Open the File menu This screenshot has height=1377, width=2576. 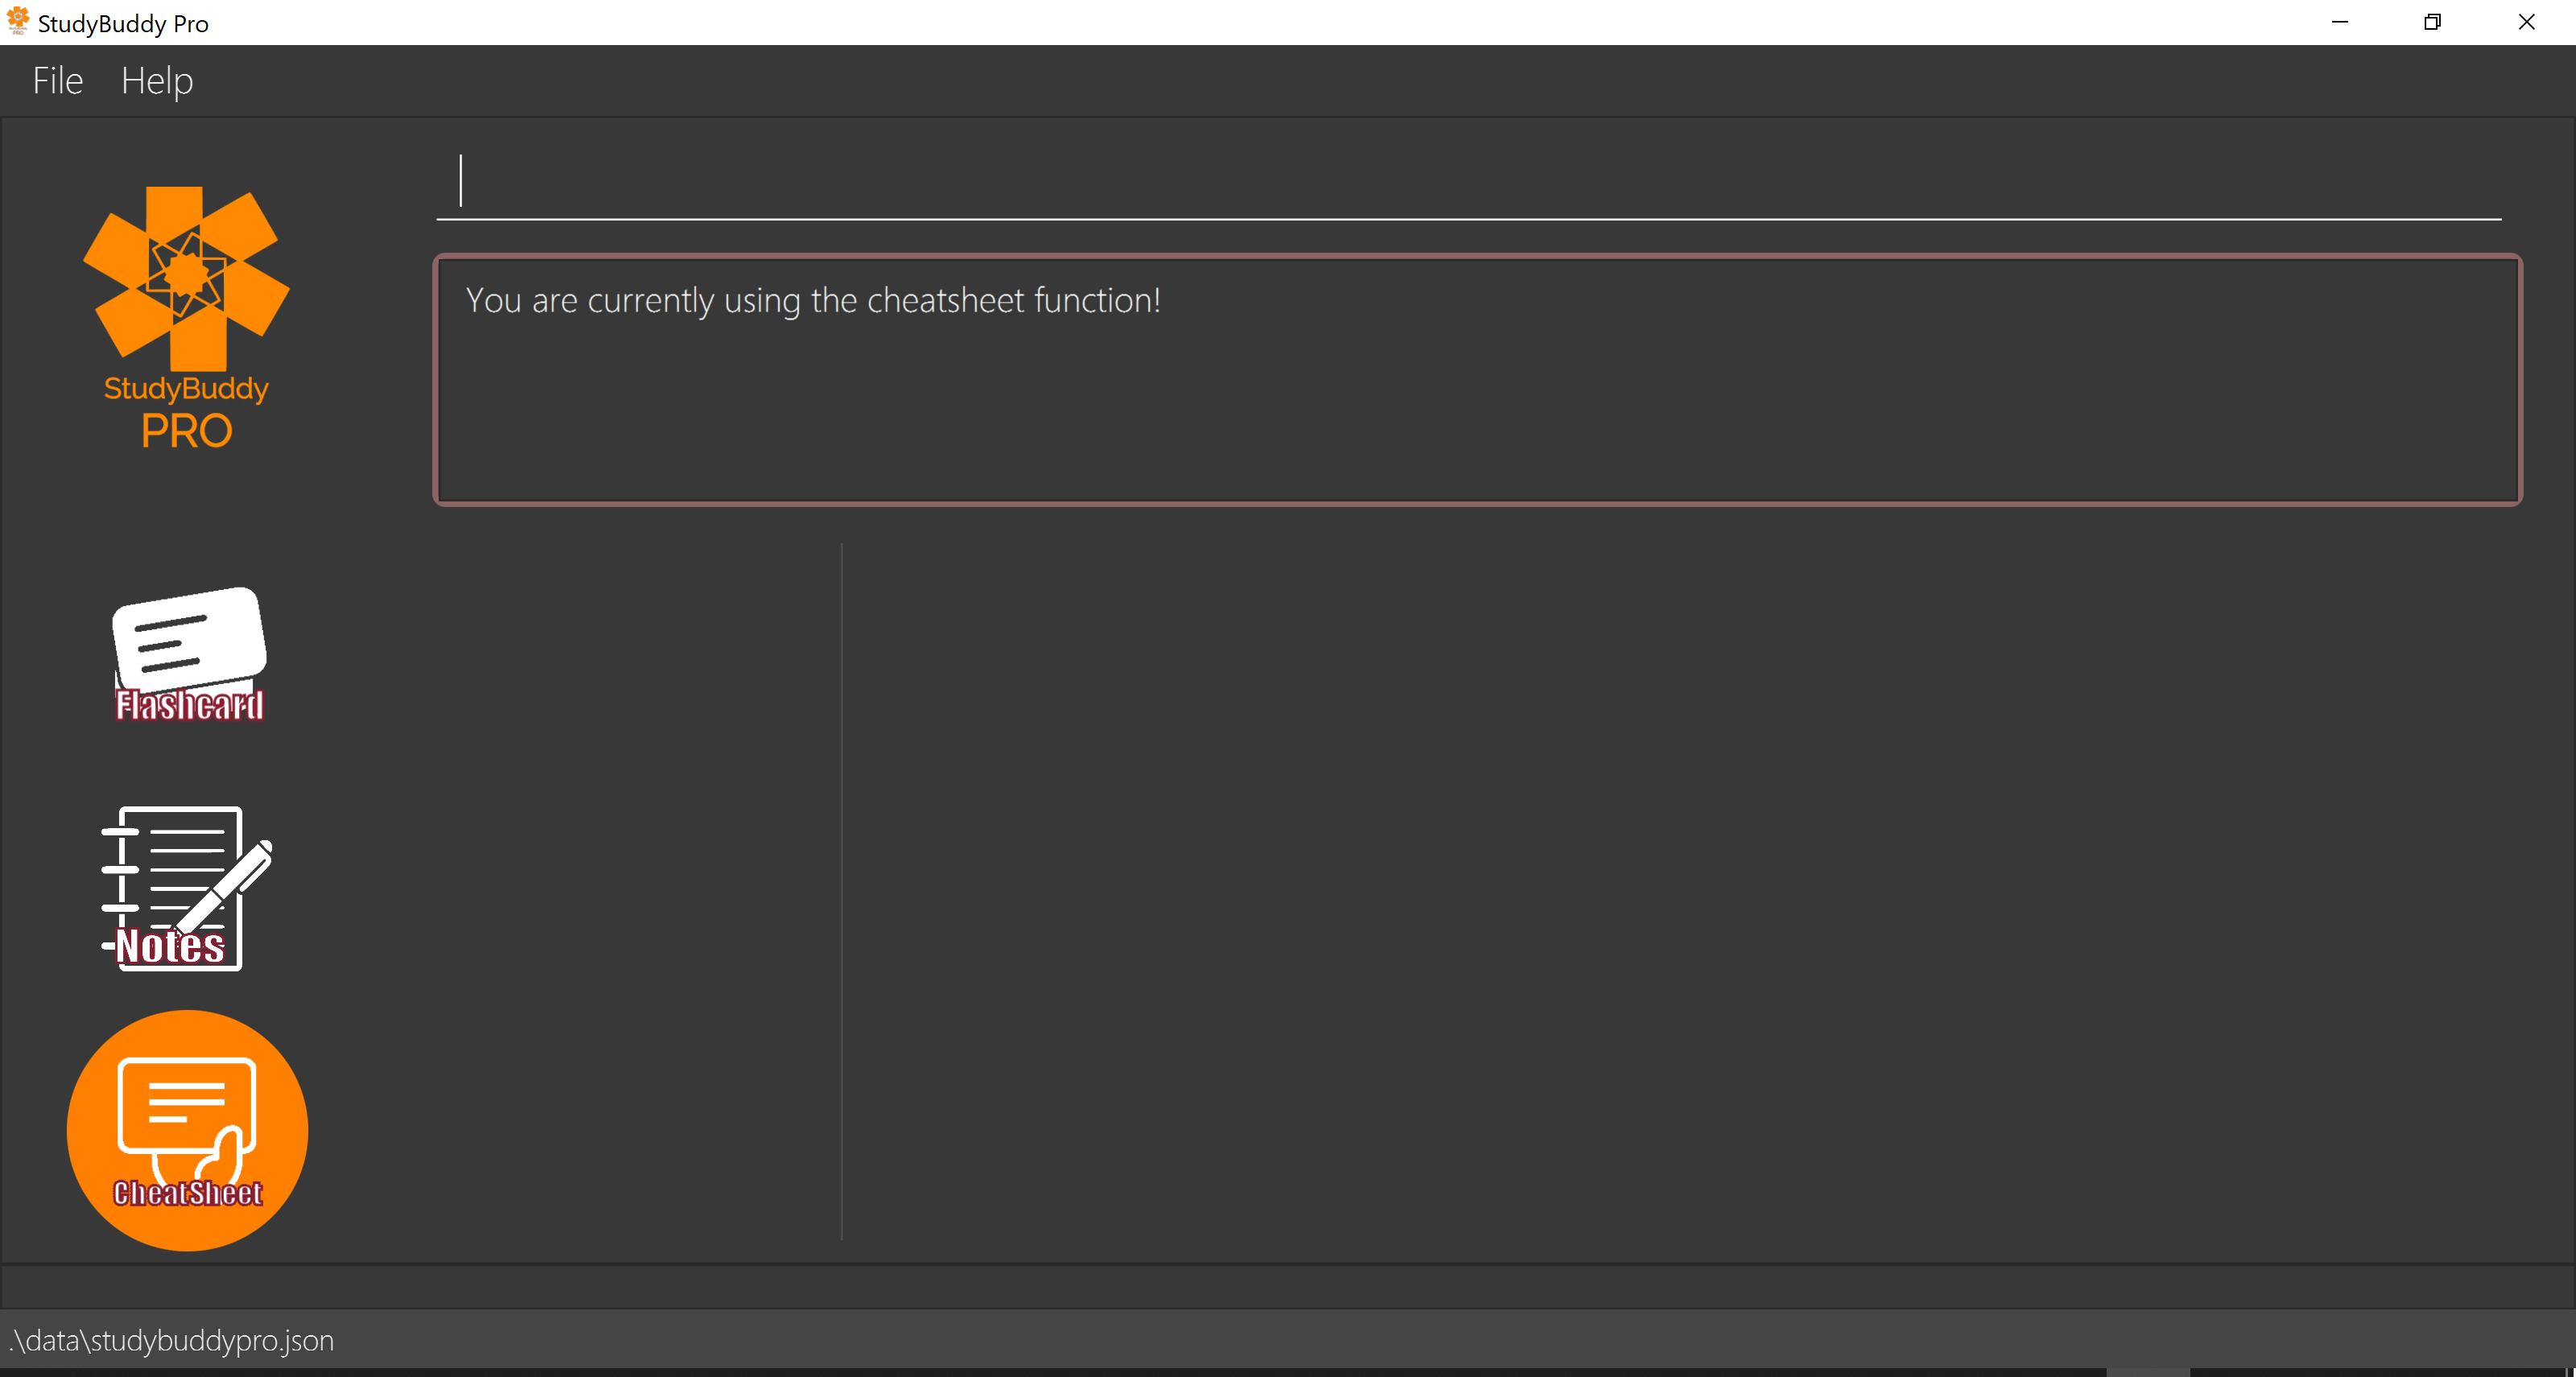click(x=58, y=81)
